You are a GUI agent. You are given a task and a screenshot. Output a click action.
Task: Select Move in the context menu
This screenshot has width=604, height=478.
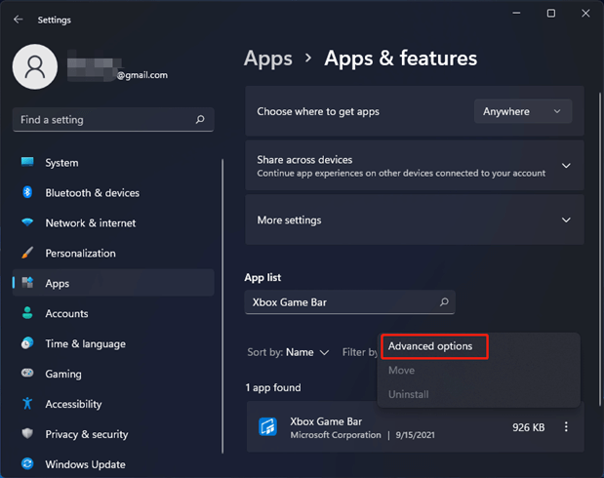click(x=401, y=370)
